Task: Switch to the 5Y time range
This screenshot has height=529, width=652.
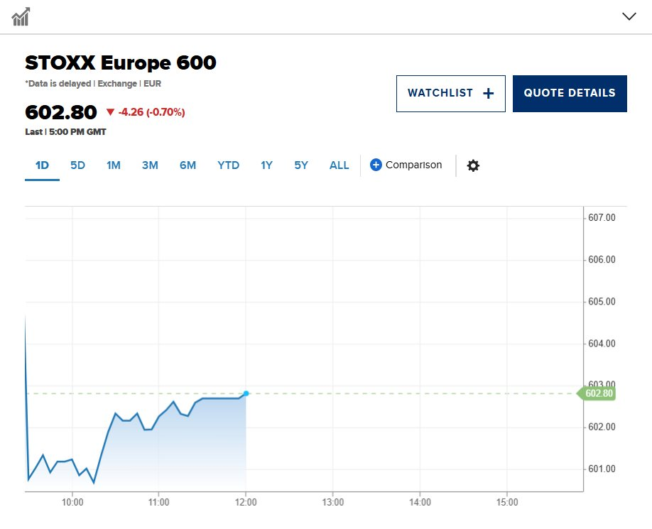Action: pos(301,165)
